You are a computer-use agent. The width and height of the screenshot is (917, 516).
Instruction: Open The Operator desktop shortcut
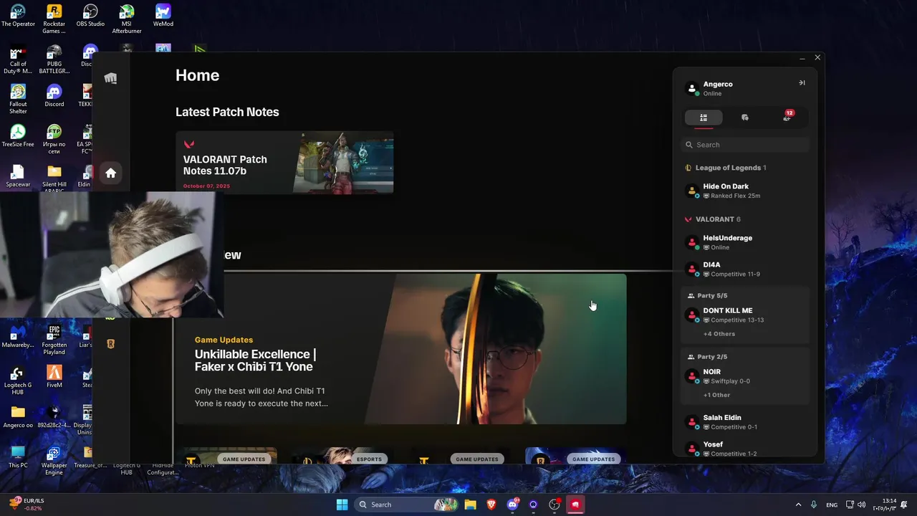tap(18, 16)
